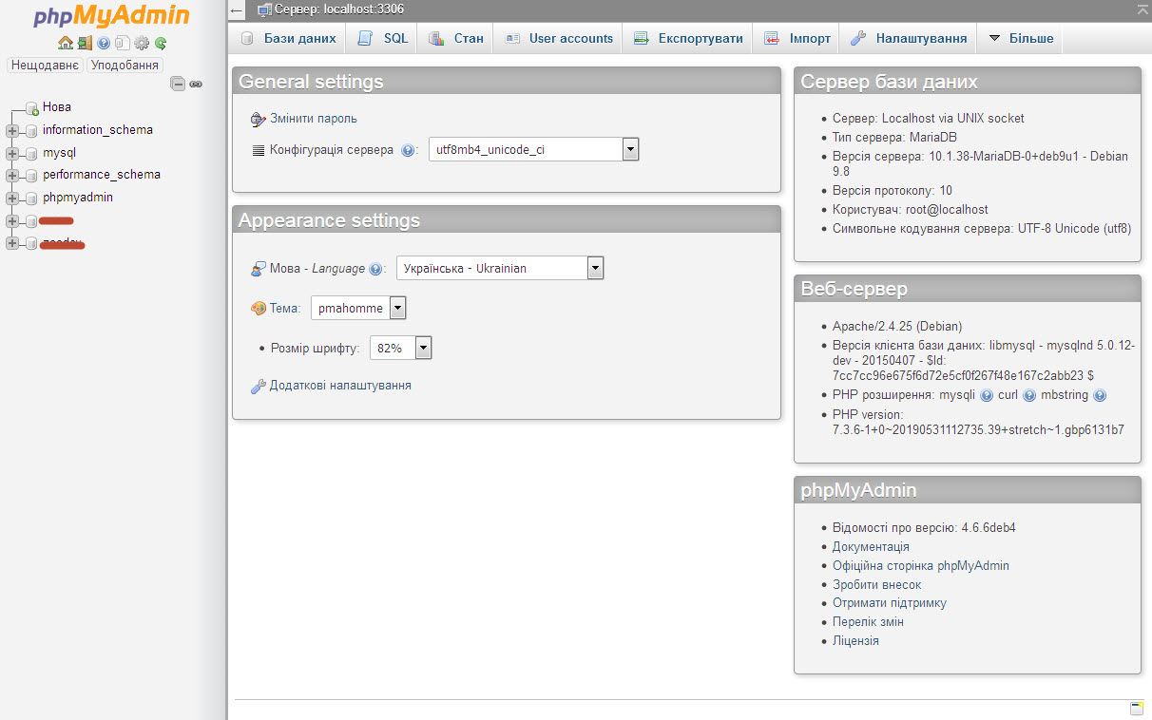Select mysql in the database tree
The image size is (1152, 720).
[59, 152]
